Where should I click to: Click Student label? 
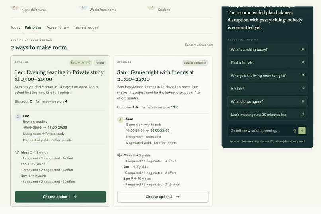tap(164, 10)
